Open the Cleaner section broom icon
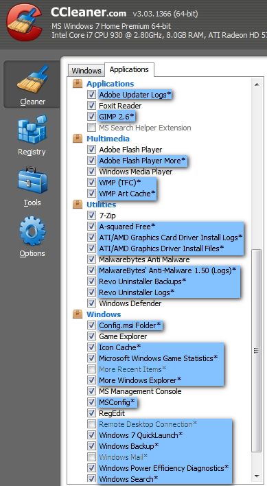Image resolution: width=267 pixels, height=486 pixels. 33,79
